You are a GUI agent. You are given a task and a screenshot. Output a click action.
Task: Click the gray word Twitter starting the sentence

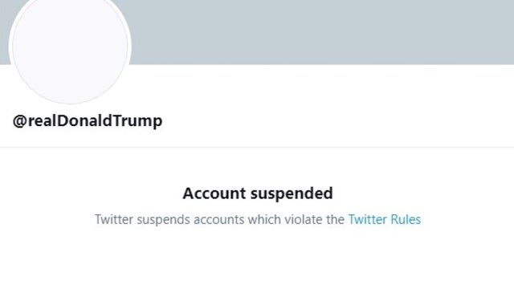114,219
